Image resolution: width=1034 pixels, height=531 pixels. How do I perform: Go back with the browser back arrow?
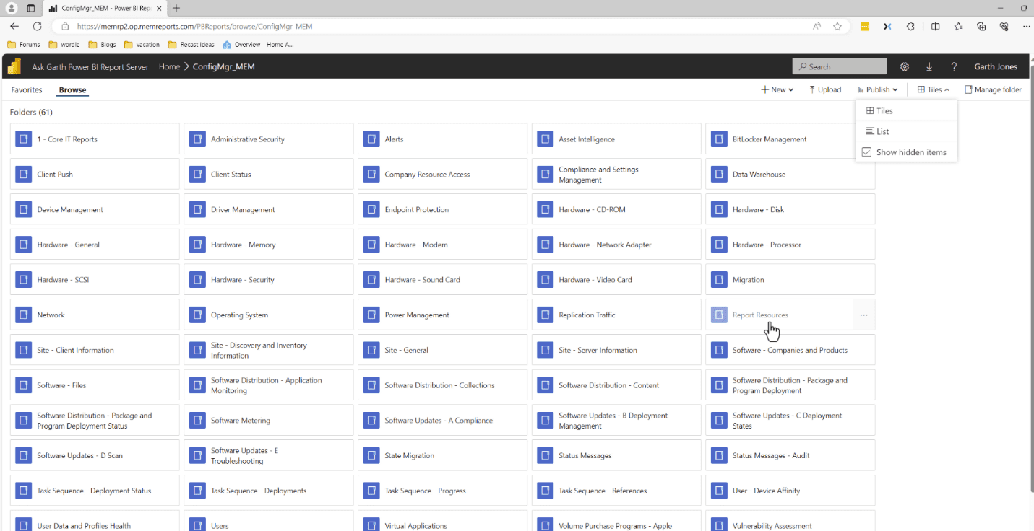tap(14, 26)
